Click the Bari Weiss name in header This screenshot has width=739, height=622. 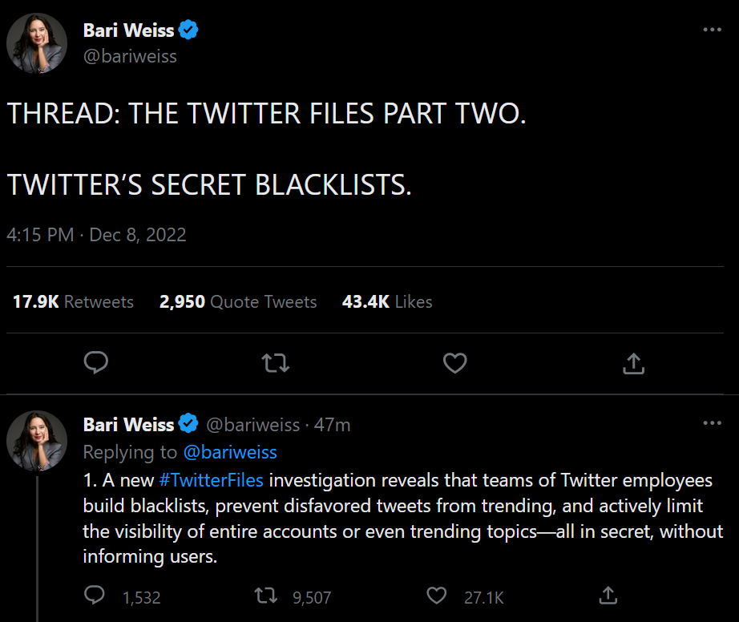(x=128, y=31)
